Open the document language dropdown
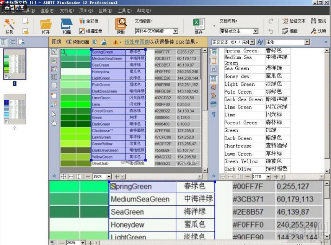 (176, 31)
